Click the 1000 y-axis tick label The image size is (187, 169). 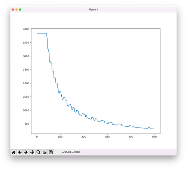click(x=26, y=110)
